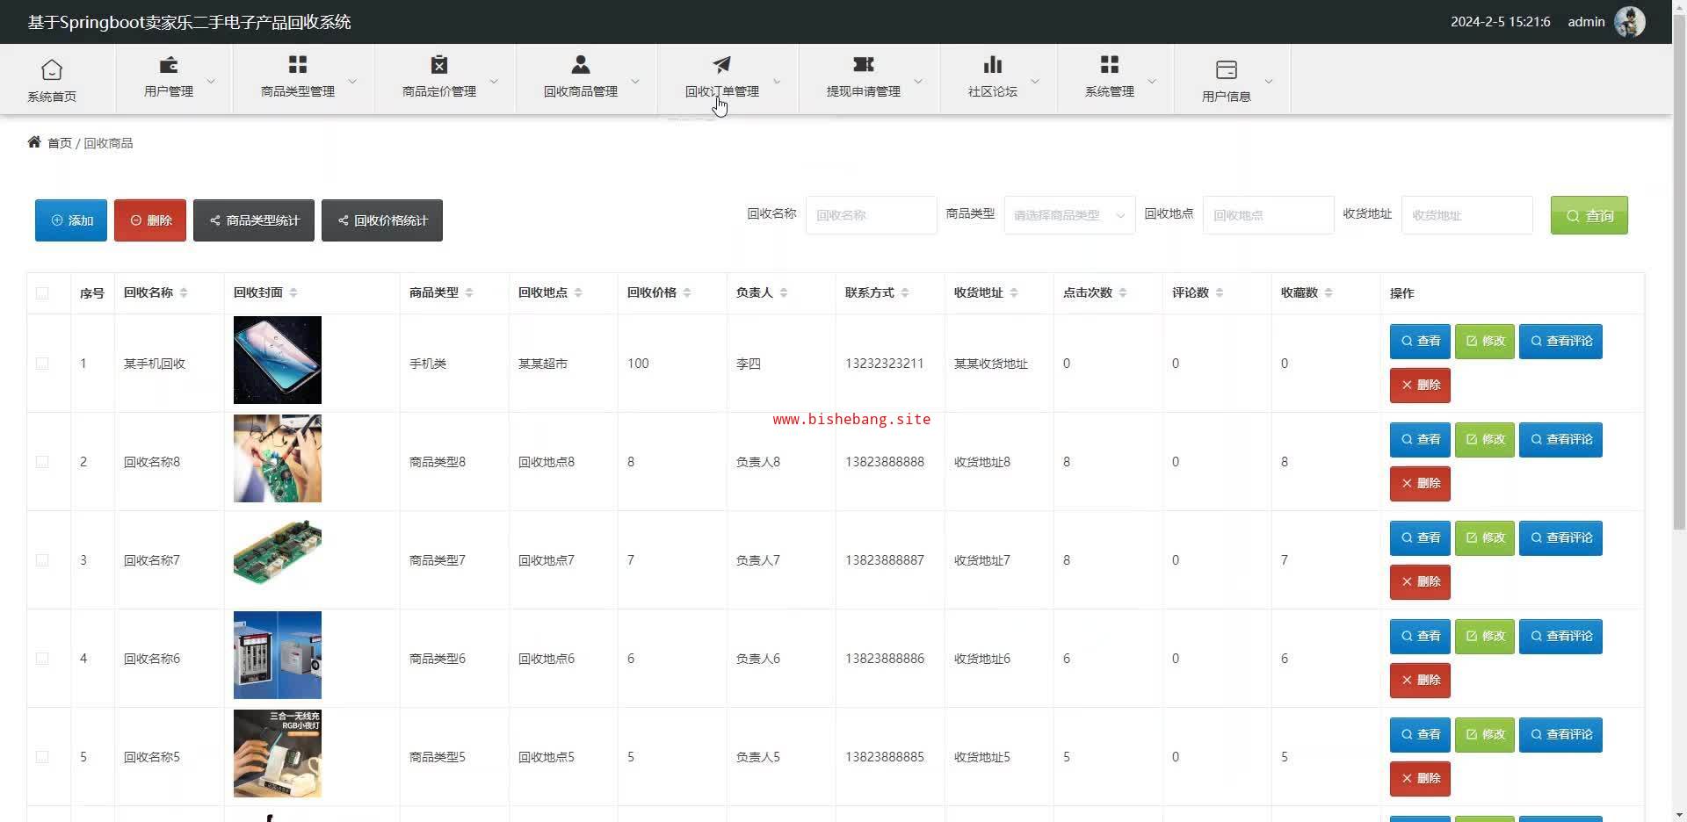Image resolution: width=1687 pixels, height=822 pixels.
Task: Click the blue 添加 button
Action: pos(71,220)
